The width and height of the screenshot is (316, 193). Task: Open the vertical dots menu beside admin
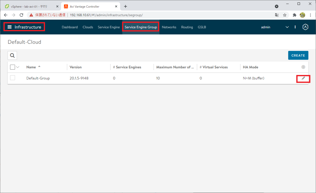pyautogui.click(x=295, y=27)
